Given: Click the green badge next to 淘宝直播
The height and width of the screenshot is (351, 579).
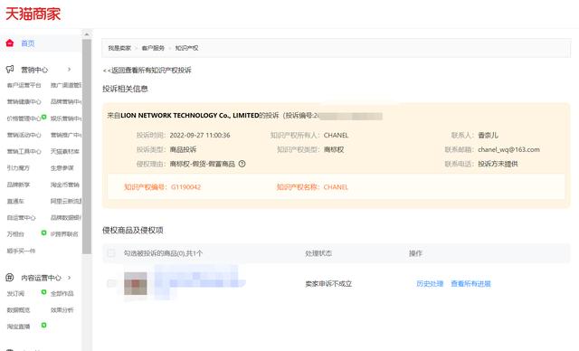Looking at the screenshot, I should click(44, 325).
